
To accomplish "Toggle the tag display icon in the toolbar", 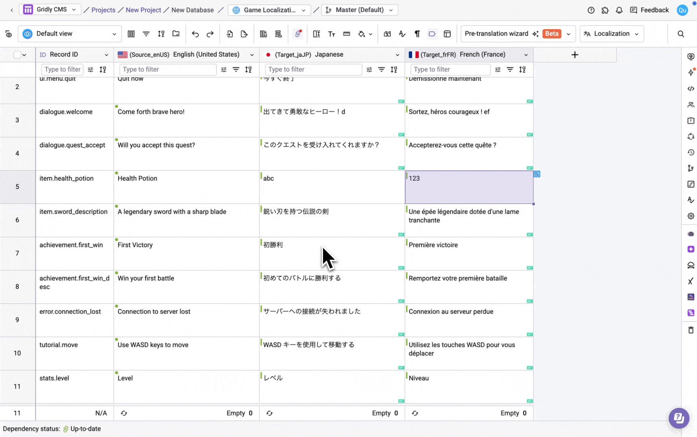I will click(432, 34).
